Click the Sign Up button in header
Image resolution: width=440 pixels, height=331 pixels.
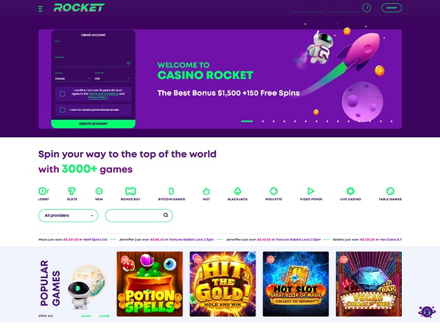coord(391,8)
